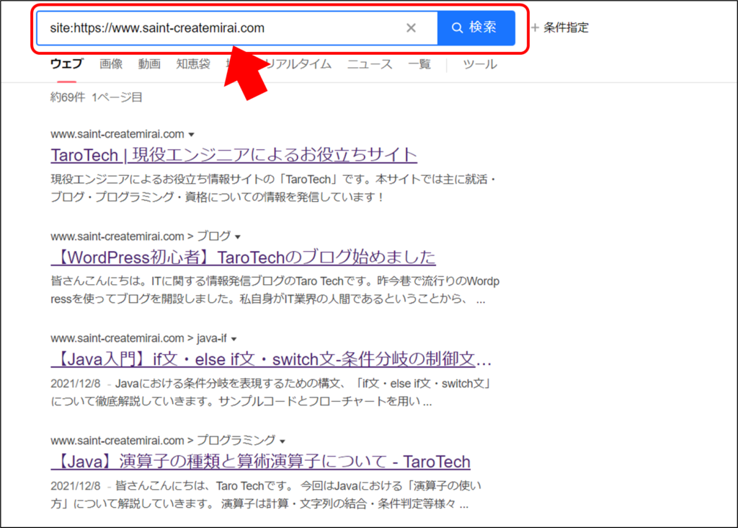Open the 条件指定 advanced conditions option
738x528 pixels.
pyautogui.click(x=560, y=28)
